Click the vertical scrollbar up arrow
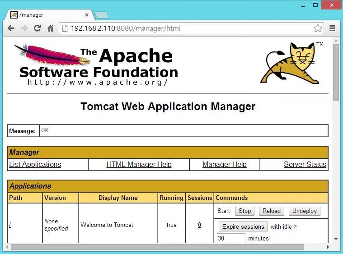Image resolution: width=343 pixels, height=254 pixels. point(336,41)
